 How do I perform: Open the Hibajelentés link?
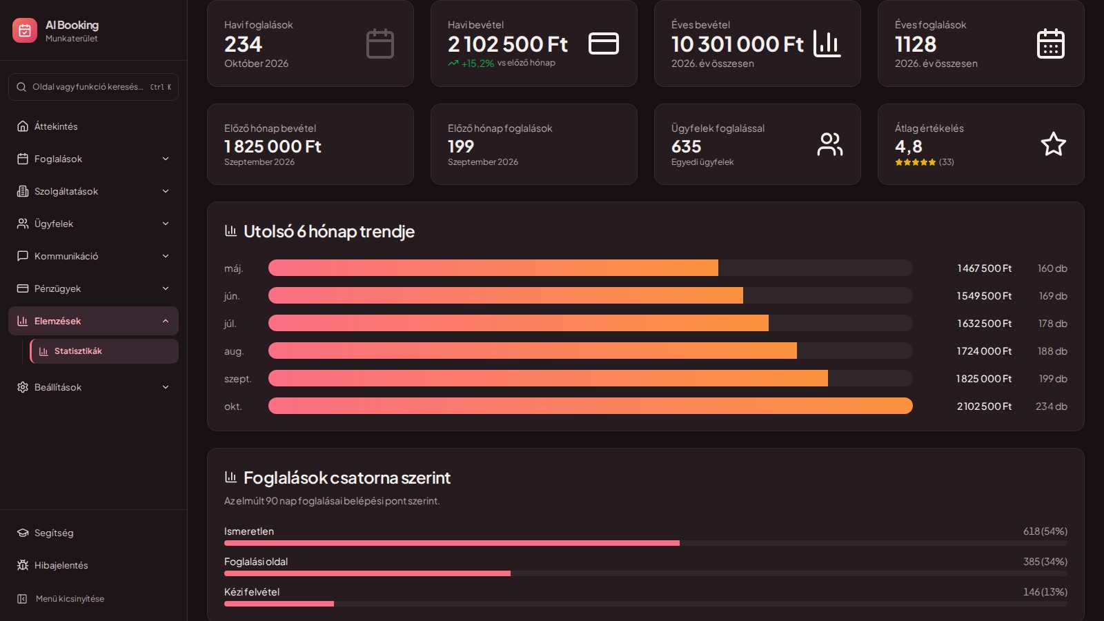coord(93,565)
